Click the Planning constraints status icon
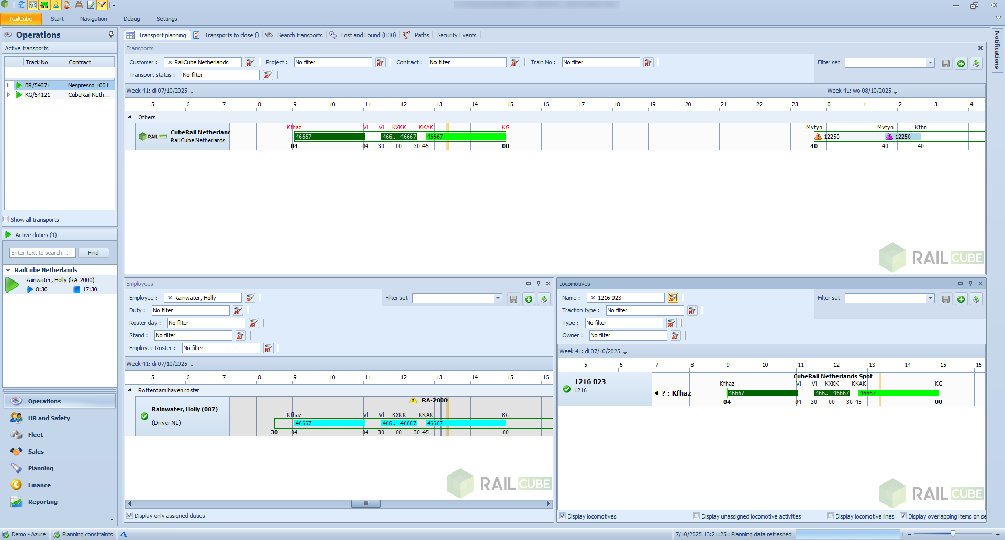1005x540 pixels. click(x=57, y=534)
